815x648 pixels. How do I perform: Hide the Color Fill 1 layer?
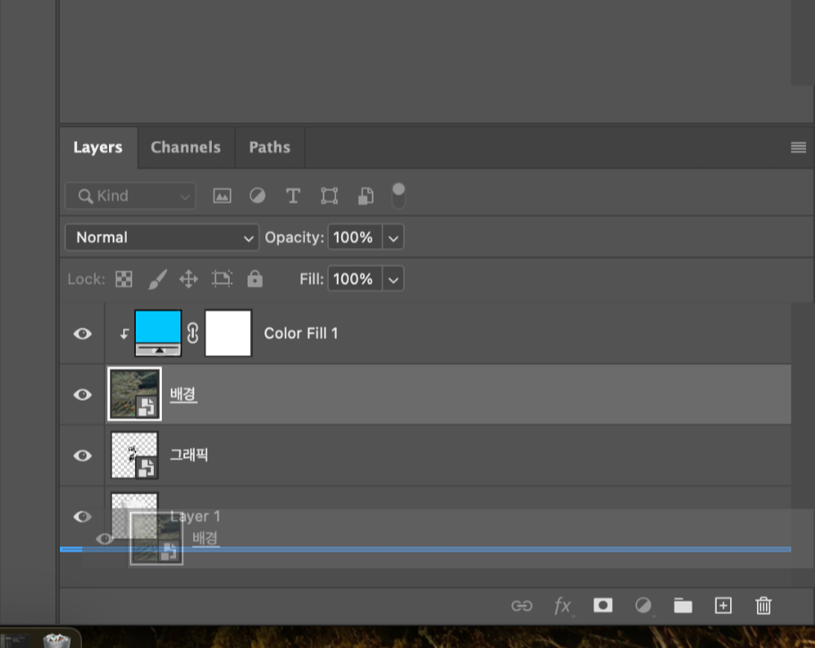pyautogui.click(x=82, y=333)
